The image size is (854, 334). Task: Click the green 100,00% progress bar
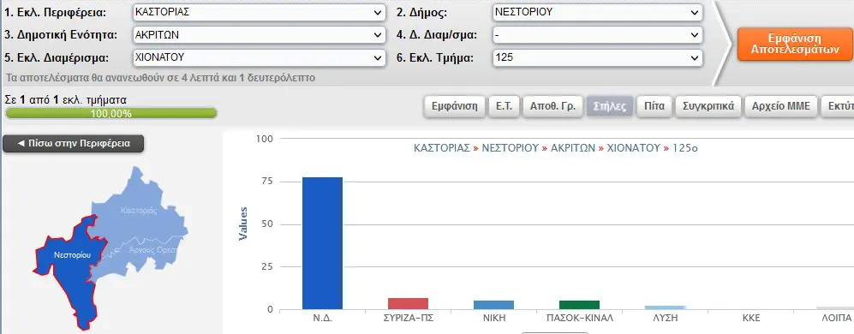[x=111, y=113]
